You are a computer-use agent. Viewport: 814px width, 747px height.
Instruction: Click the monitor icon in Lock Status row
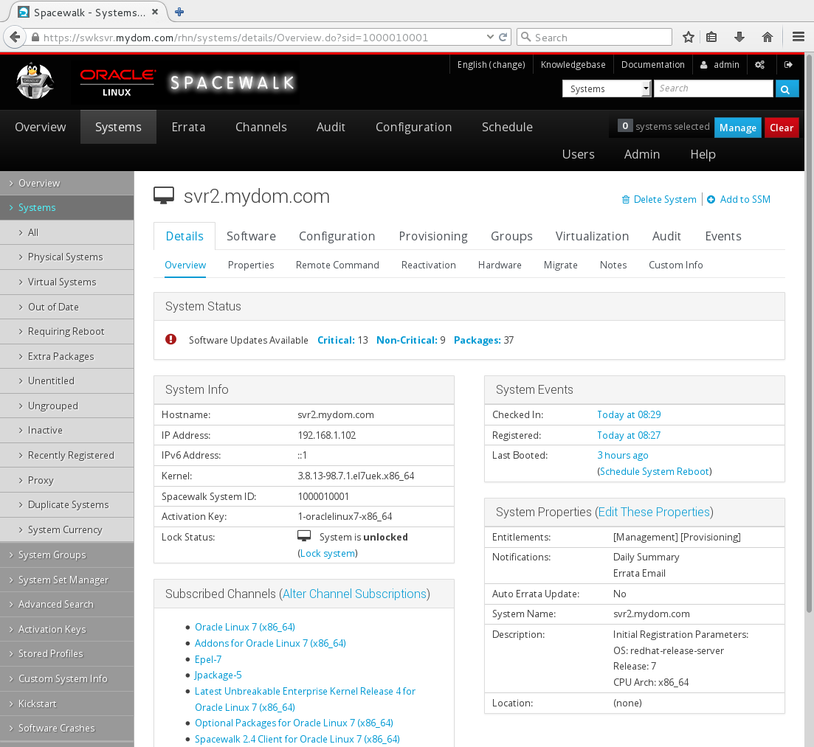(x=304, y=536)
